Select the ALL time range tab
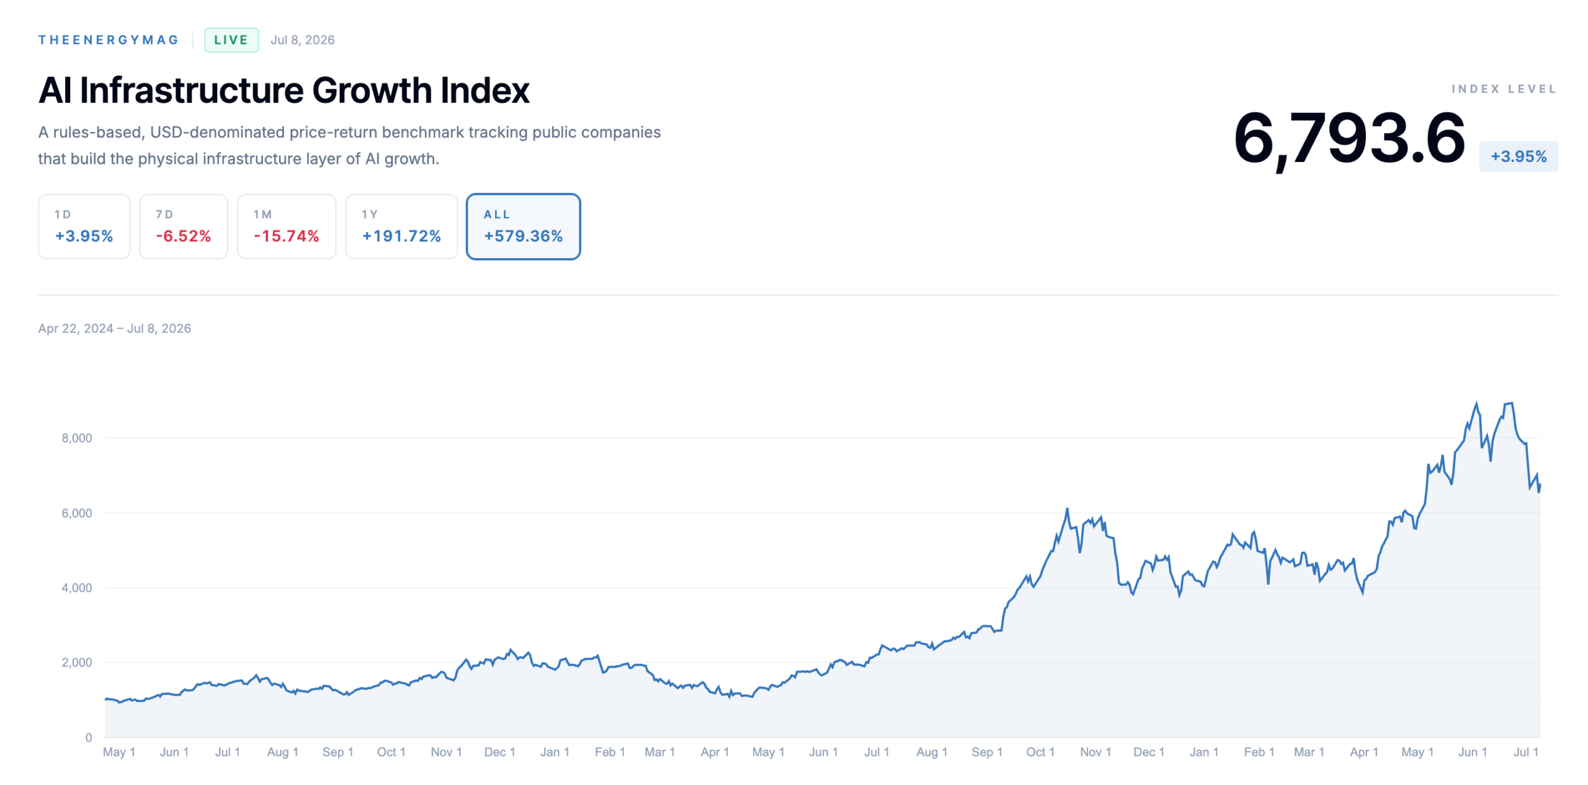This screenshot has width=1588, height=785. click(523, 226)
